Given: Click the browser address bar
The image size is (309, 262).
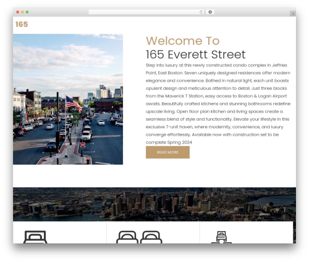Looking at the screenshot, I should coord(146,12).
